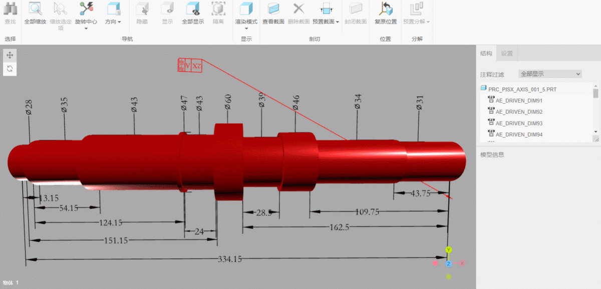The width and height of the screenshot is (601, 289).
Task: Select AE_DRIVEN_DIM93 in the structure tree
Action: [x=519, y=123]
